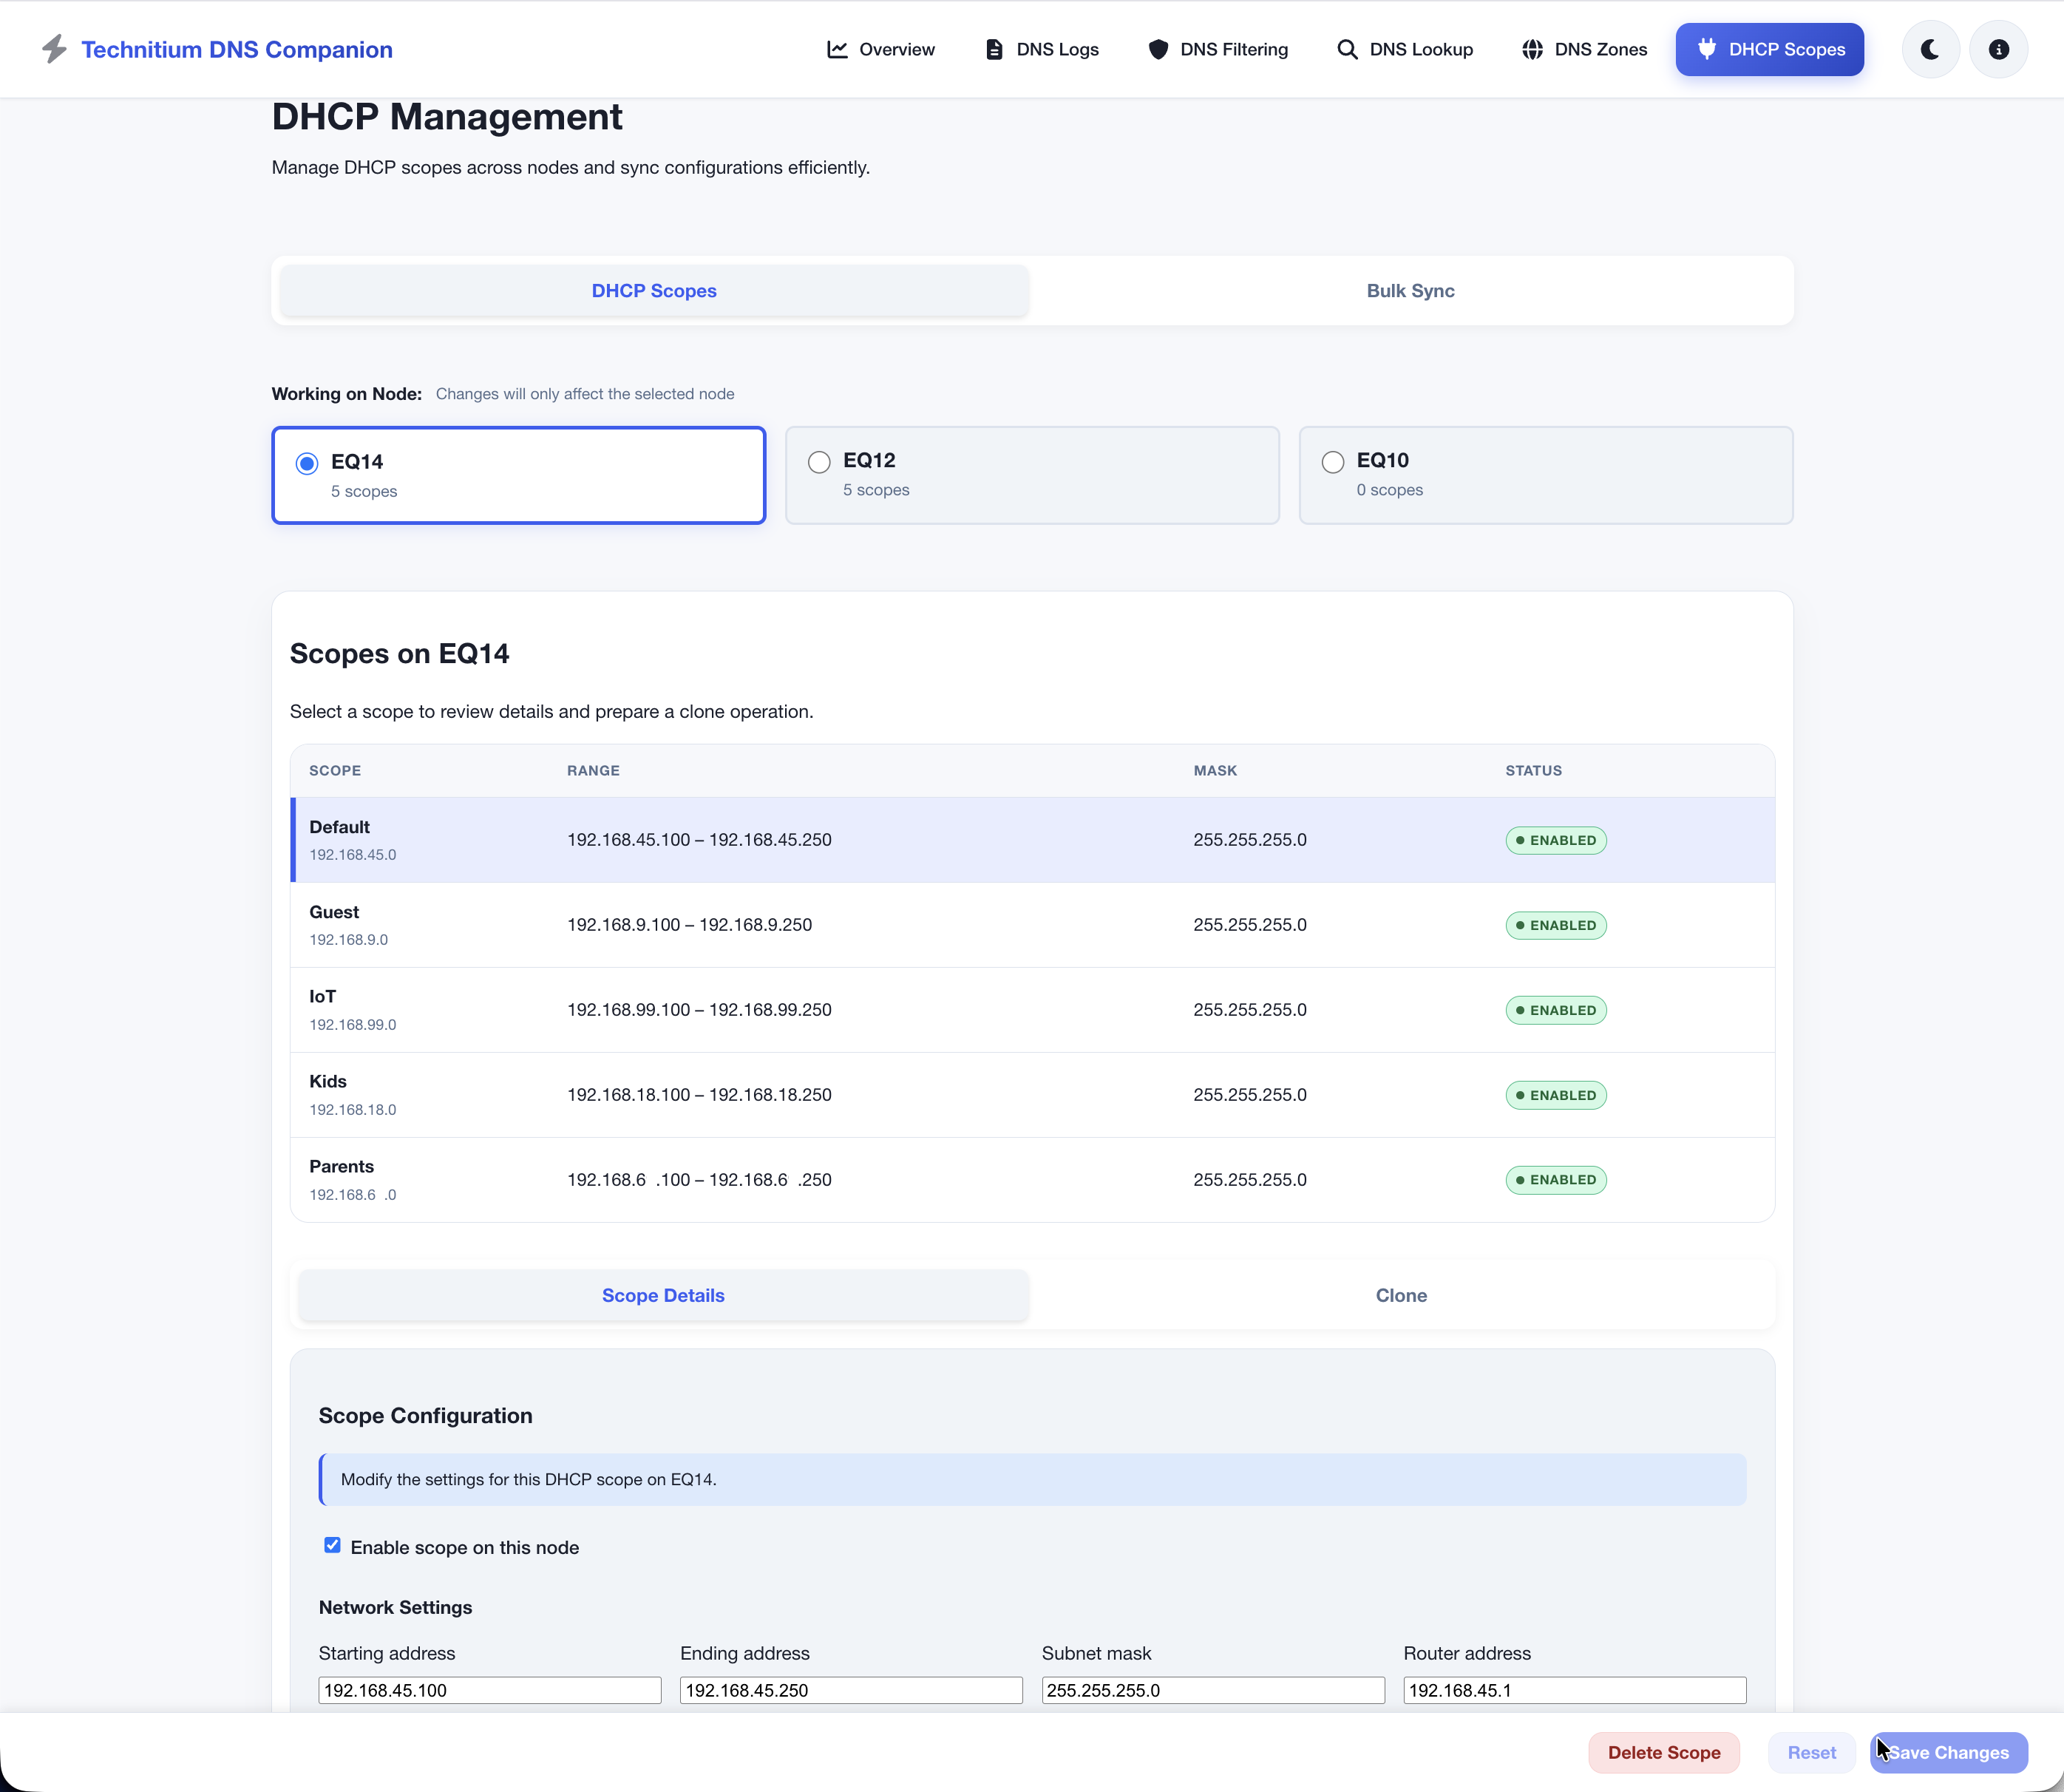Image resolution: width=2064 pixels, height=1792 pixels.
Task: Switch to the Scope Details tab
Action: pyautogui.click(x=663, y=1295)
